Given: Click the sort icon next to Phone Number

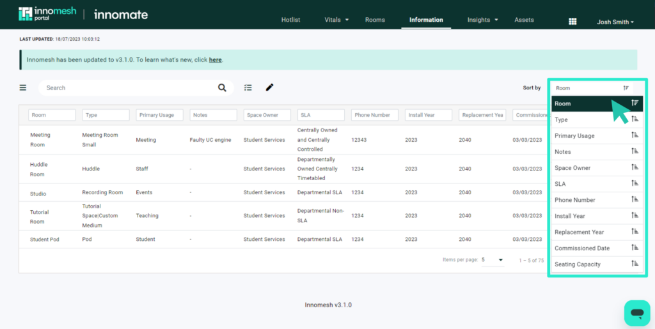Looking at the screenshot, I should (x=635, y=199).
